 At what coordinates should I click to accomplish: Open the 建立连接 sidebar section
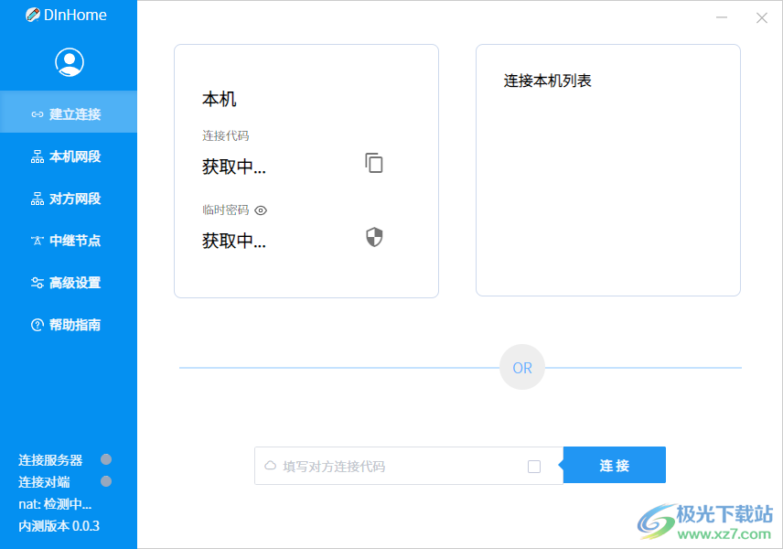(69, 112)
